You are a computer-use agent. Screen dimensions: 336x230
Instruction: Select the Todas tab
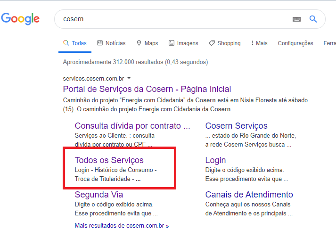pyautogui.click(x=75, y=43)
